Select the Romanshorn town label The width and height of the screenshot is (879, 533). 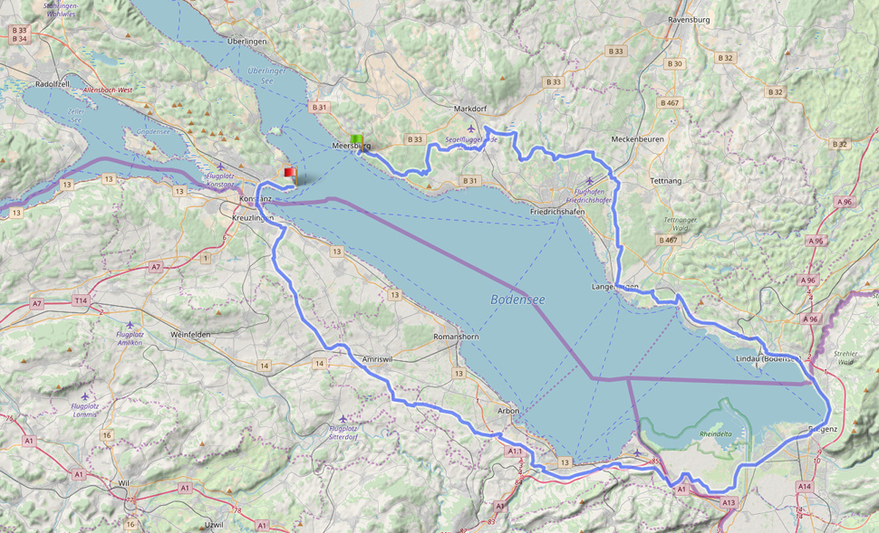456,337
